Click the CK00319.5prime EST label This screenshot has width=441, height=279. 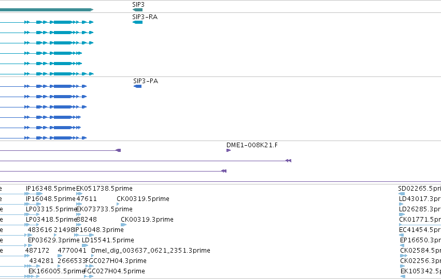(x=143, y=199)
